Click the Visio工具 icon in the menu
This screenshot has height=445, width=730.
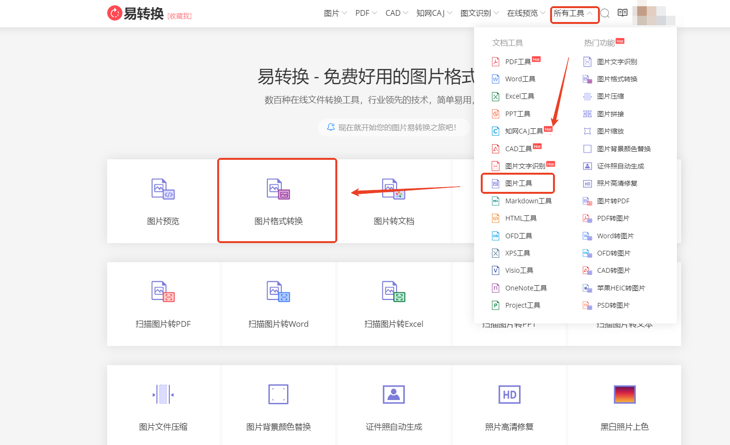(x=496, y=270)
